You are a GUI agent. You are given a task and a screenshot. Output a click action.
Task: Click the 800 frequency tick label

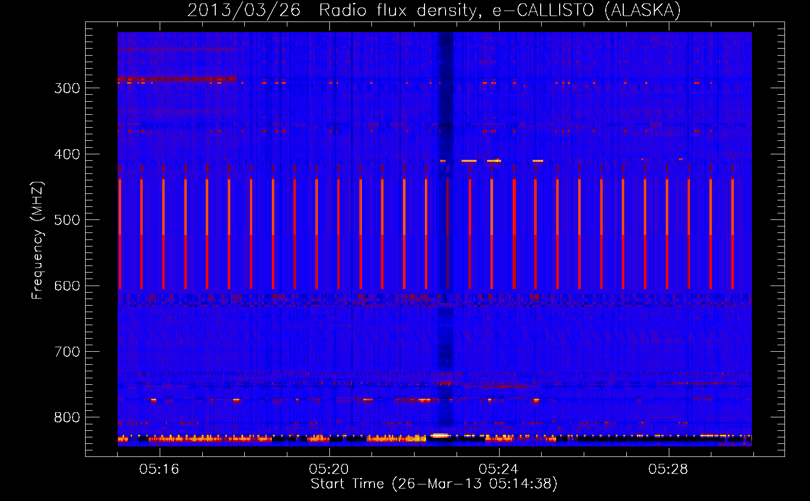tap(67, 418)
